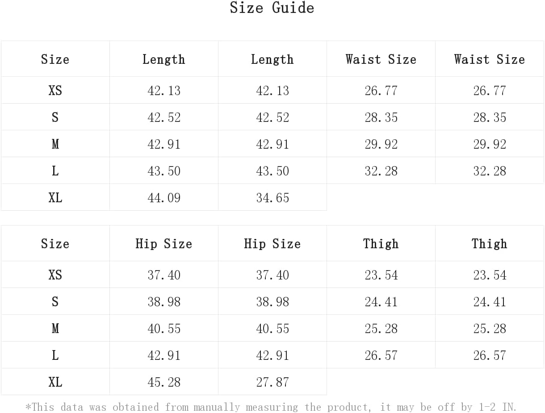Select the XS row in the top table
The image size is (545, 413).
coord(272,90)
